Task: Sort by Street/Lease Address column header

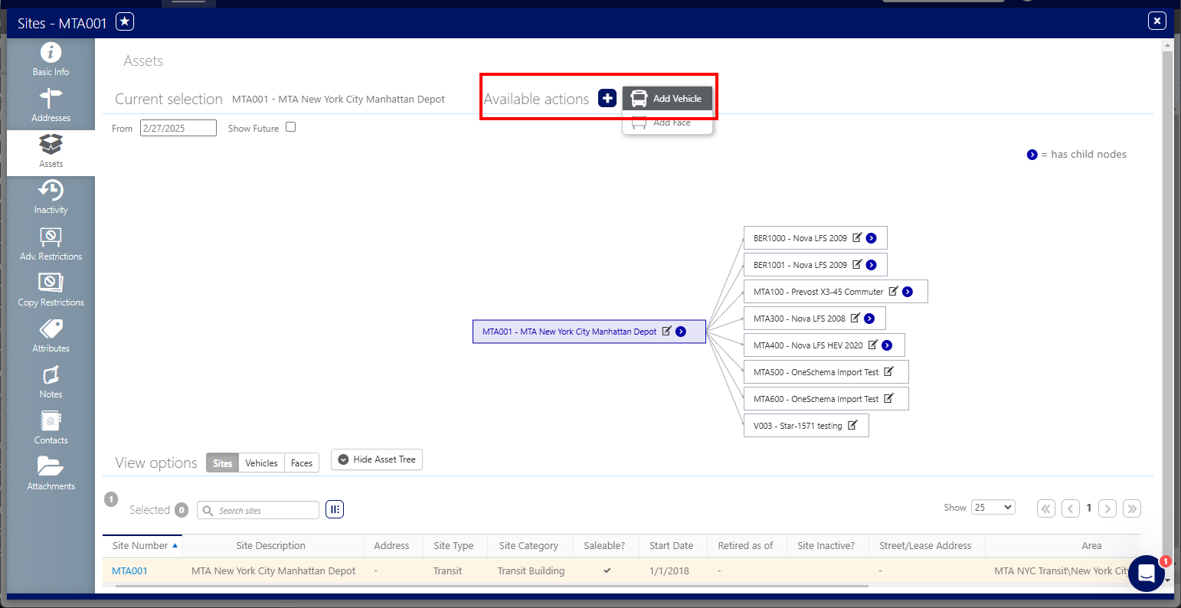Action: 925,546
